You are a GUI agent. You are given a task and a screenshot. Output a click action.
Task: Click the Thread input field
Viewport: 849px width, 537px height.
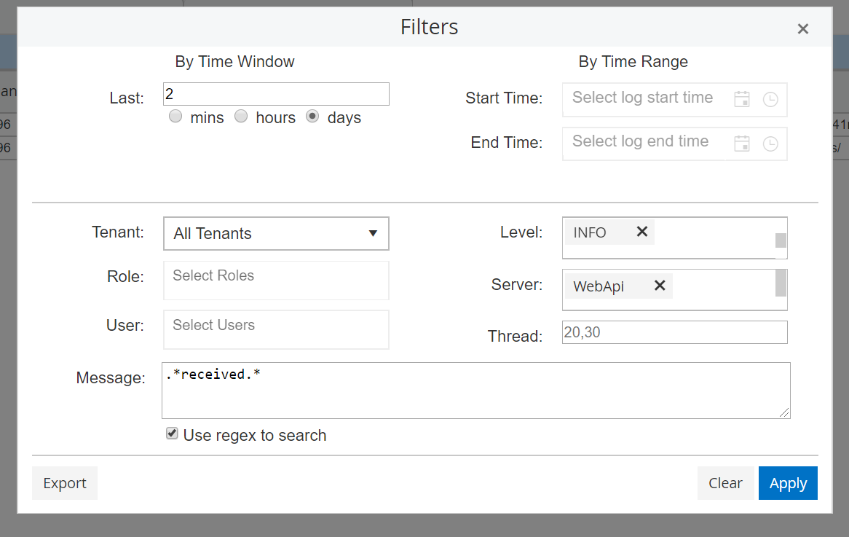click(674, 332)
